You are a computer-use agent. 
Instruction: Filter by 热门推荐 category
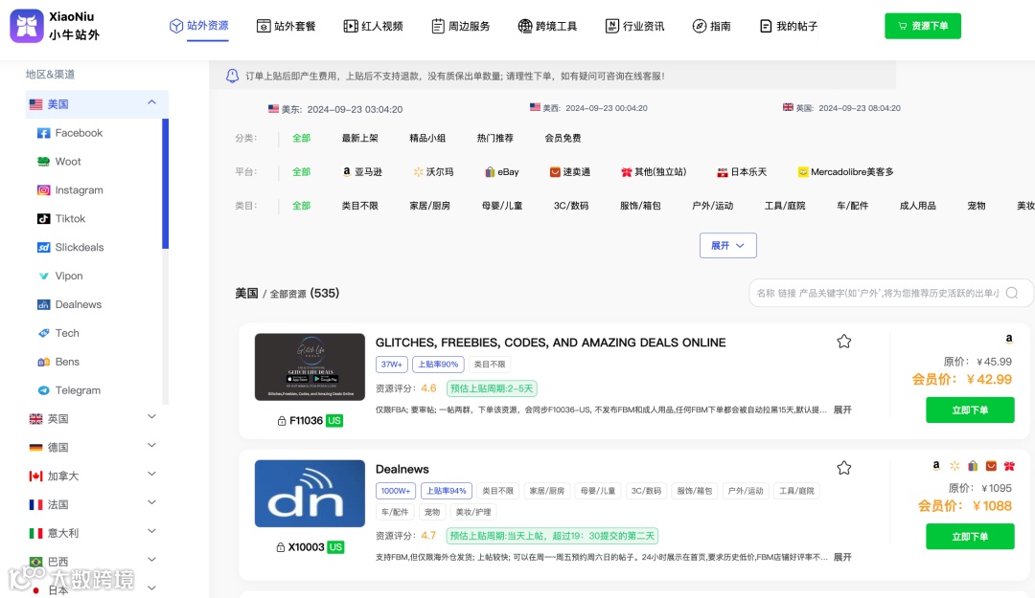[495, 138]
